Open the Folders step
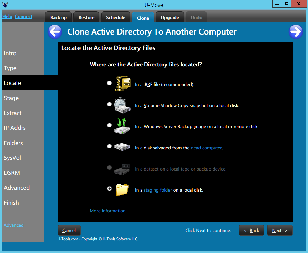The height and width of the screenshot is (253, 308). coord(13,143)
